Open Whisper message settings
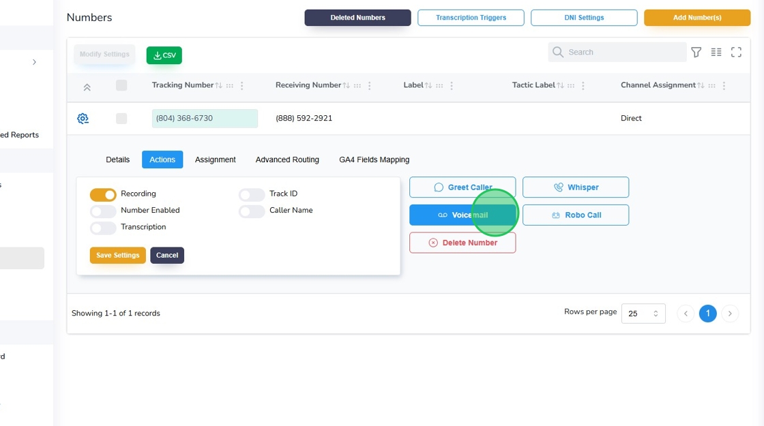Screen dimensions: 764x426 click(576, 187)
